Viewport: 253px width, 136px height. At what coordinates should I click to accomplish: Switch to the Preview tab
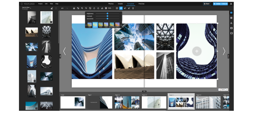coord(141,4)
